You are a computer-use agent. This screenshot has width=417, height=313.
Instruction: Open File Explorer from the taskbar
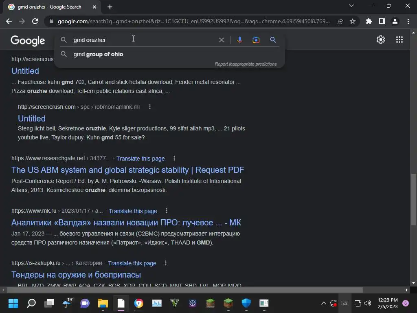point(103,303)
